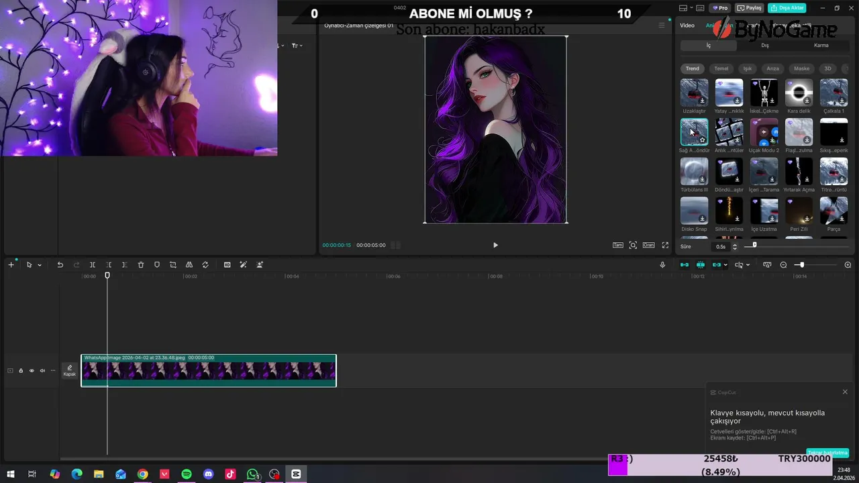Filter animations by Maske category
Image resolution: width=859 pixels, height=483 pixels.
[x=802, y=68]
